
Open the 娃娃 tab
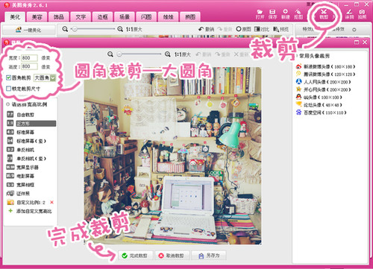168,17
